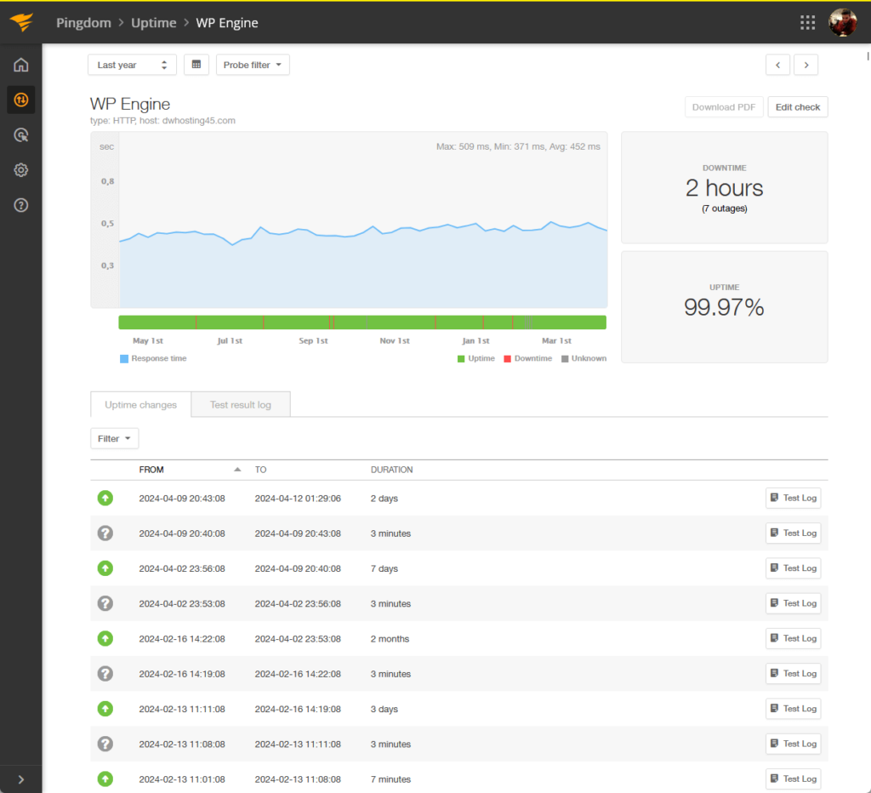Click unknown status icon of 2024-02-13 11:08:08 row
This screenshot has width=871, height=793.
(x=105, y=744)
